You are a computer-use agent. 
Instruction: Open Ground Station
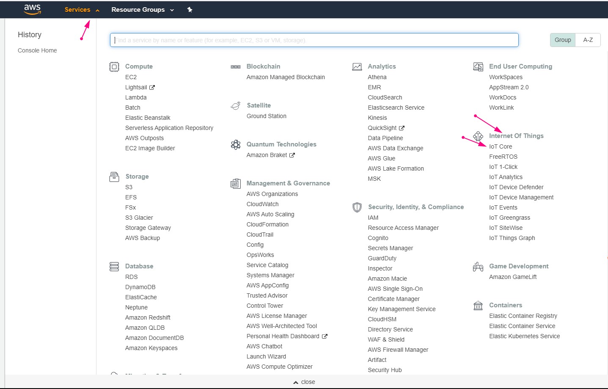tap(267, 116)
